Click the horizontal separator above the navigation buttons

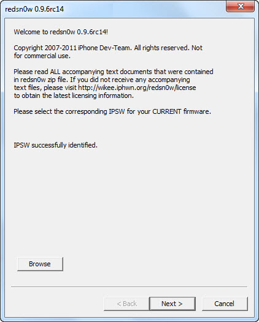click(129, 287)
